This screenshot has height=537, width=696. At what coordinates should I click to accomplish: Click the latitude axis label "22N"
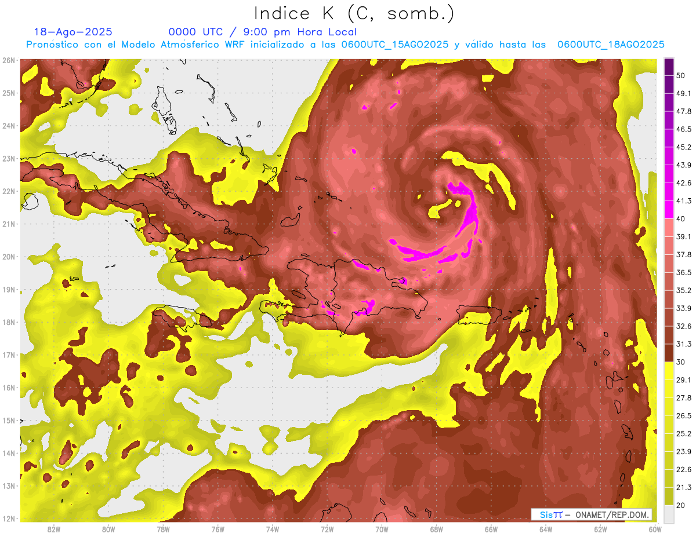point(9,191)
